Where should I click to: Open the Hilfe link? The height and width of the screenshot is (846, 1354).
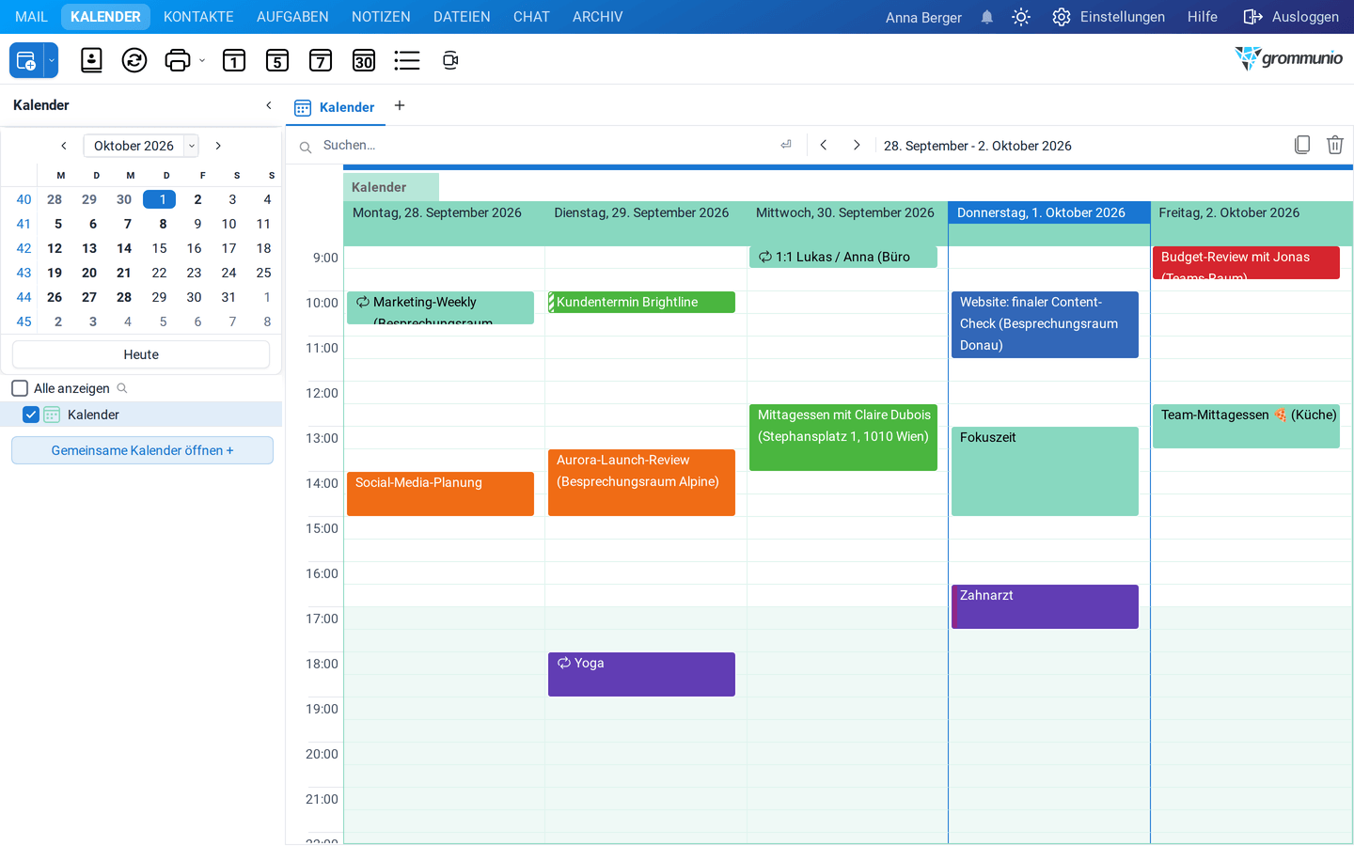click(x=1203, y=17)
